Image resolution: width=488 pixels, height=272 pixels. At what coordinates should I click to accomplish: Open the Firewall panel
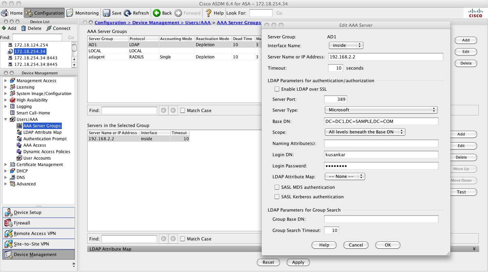[x=39, y=223]
